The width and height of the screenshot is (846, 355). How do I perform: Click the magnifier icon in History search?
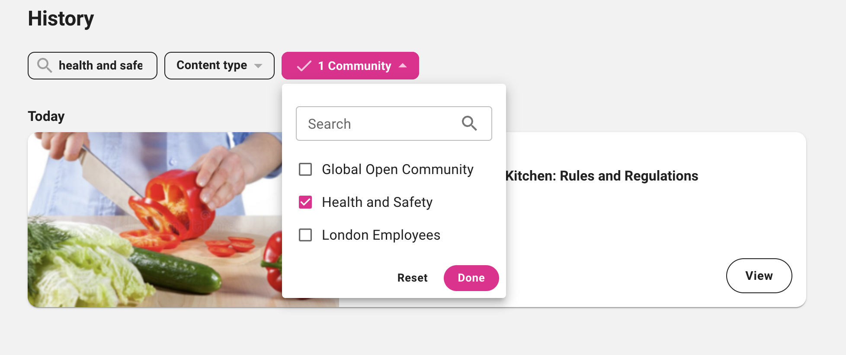point(45,66)
